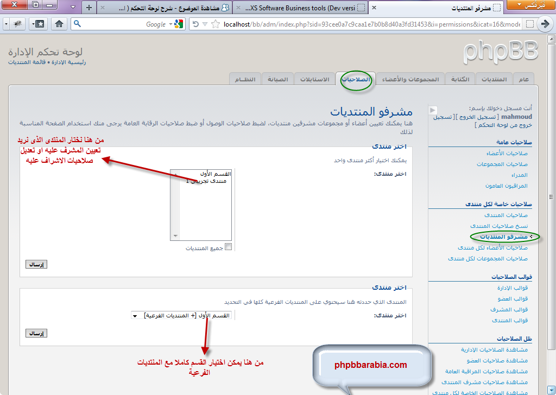Collapse sidebar menu with small arrow toggle

[x=432, y=110]
